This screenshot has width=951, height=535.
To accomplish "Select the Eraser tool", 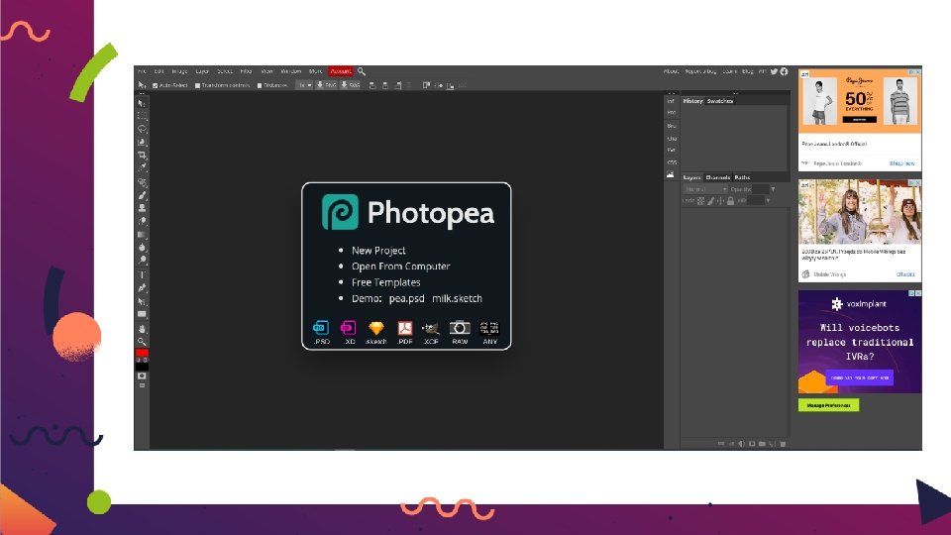I will point(142,221).
